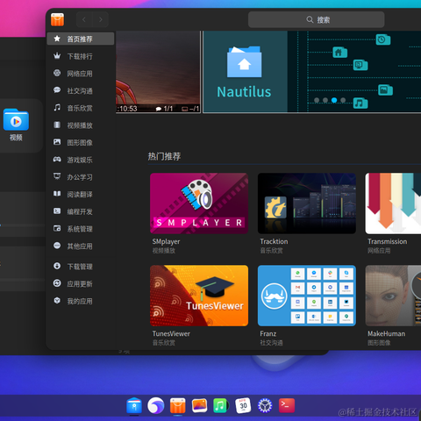Open 其他应用 sidebar label
Image resolution: width=421 pixels, height=421 pixels.
tap(80, 246)
